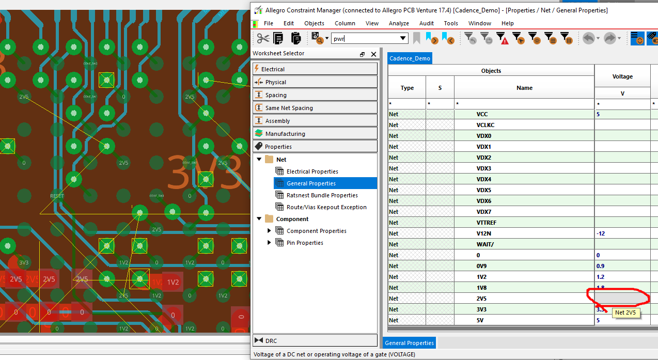The height and width of the screenshot is (360, 658).
Task: Select the V12N net name cell
Action: [524, 233]
